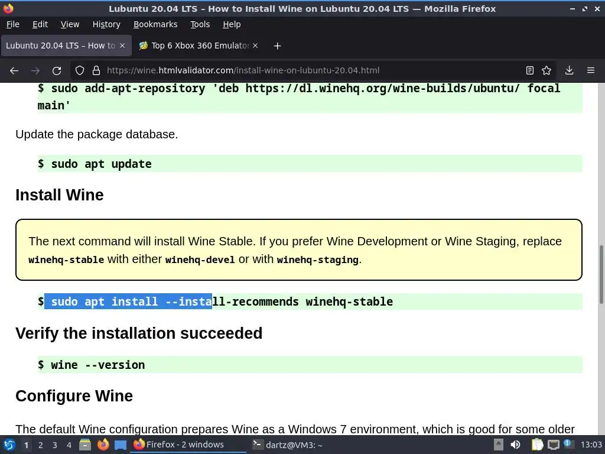Click the forward navigation arrow
Viewport: 605px width, 454px height.
coord(35,71)
